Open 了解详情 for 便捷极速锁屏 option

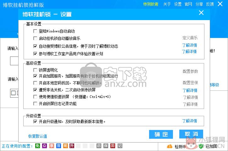click(191, 97)
